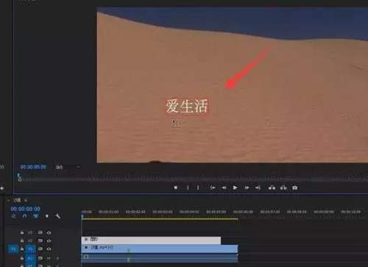368x267 pixels.
Task: Toggle snap magnet in timeline
Action: (x=25, y=216)
